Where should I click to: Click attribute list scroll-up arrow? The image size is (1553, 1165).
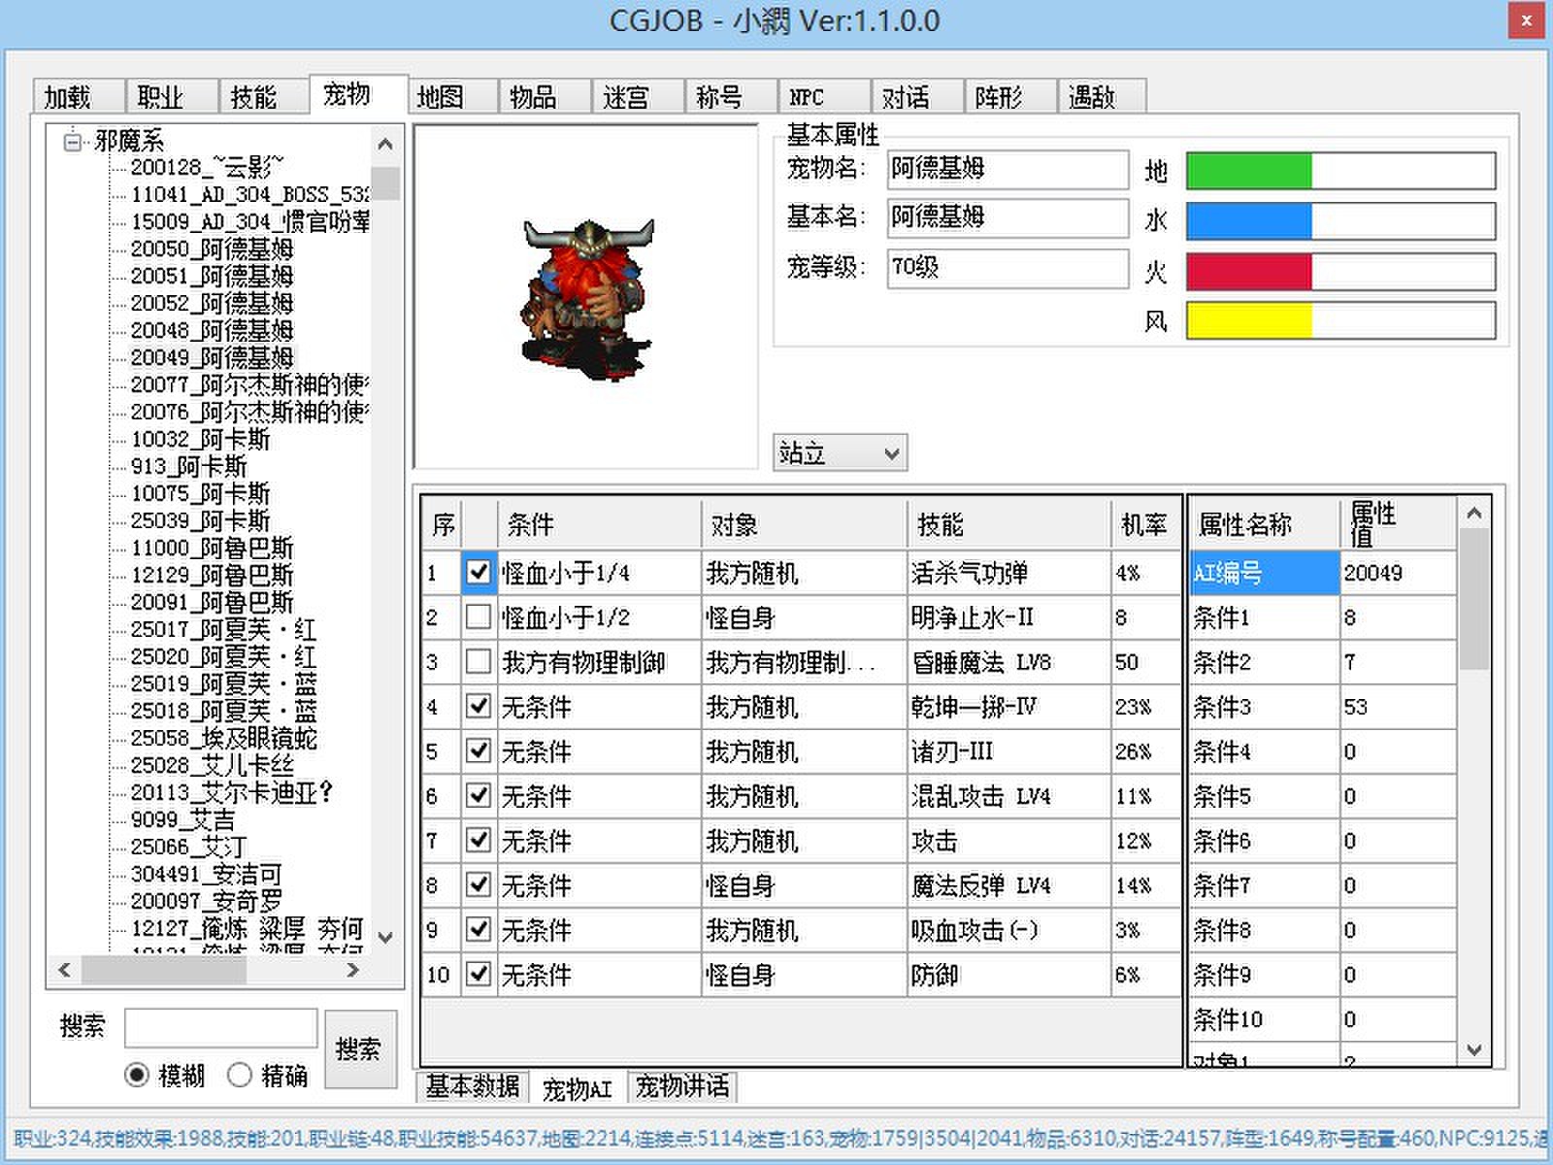point(1473,514)
